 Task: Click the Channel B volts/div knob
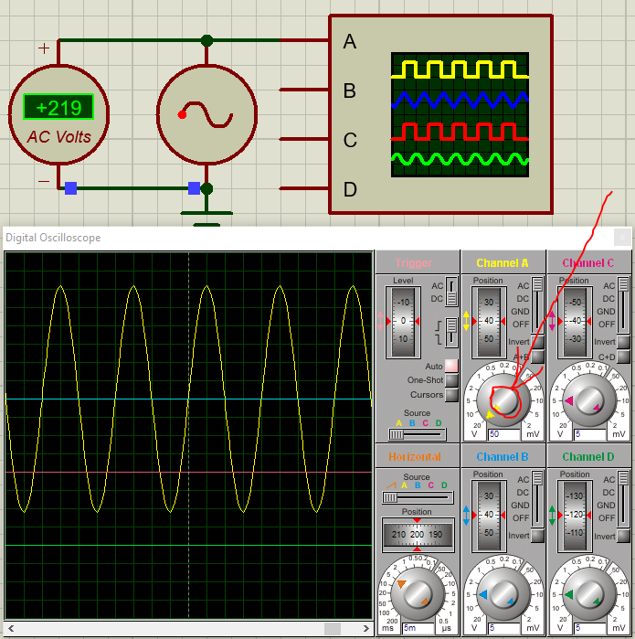coord(503,595)
